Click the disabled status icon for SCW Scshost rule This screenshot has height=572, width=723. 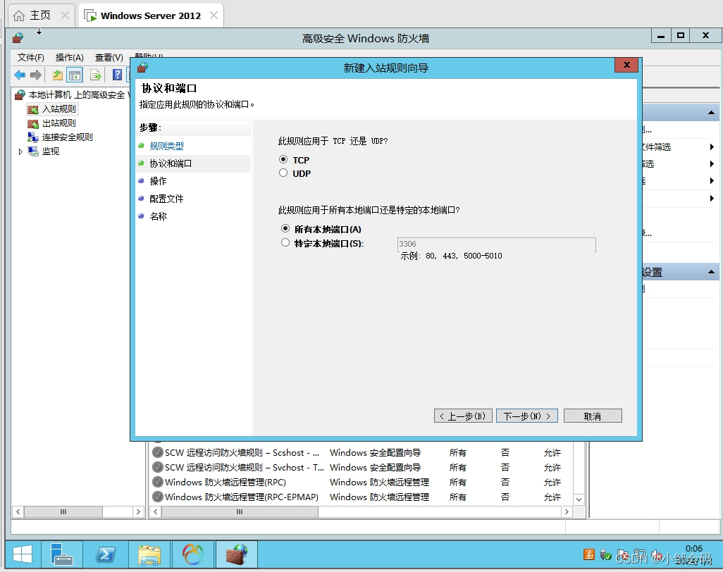pos(158,452)
